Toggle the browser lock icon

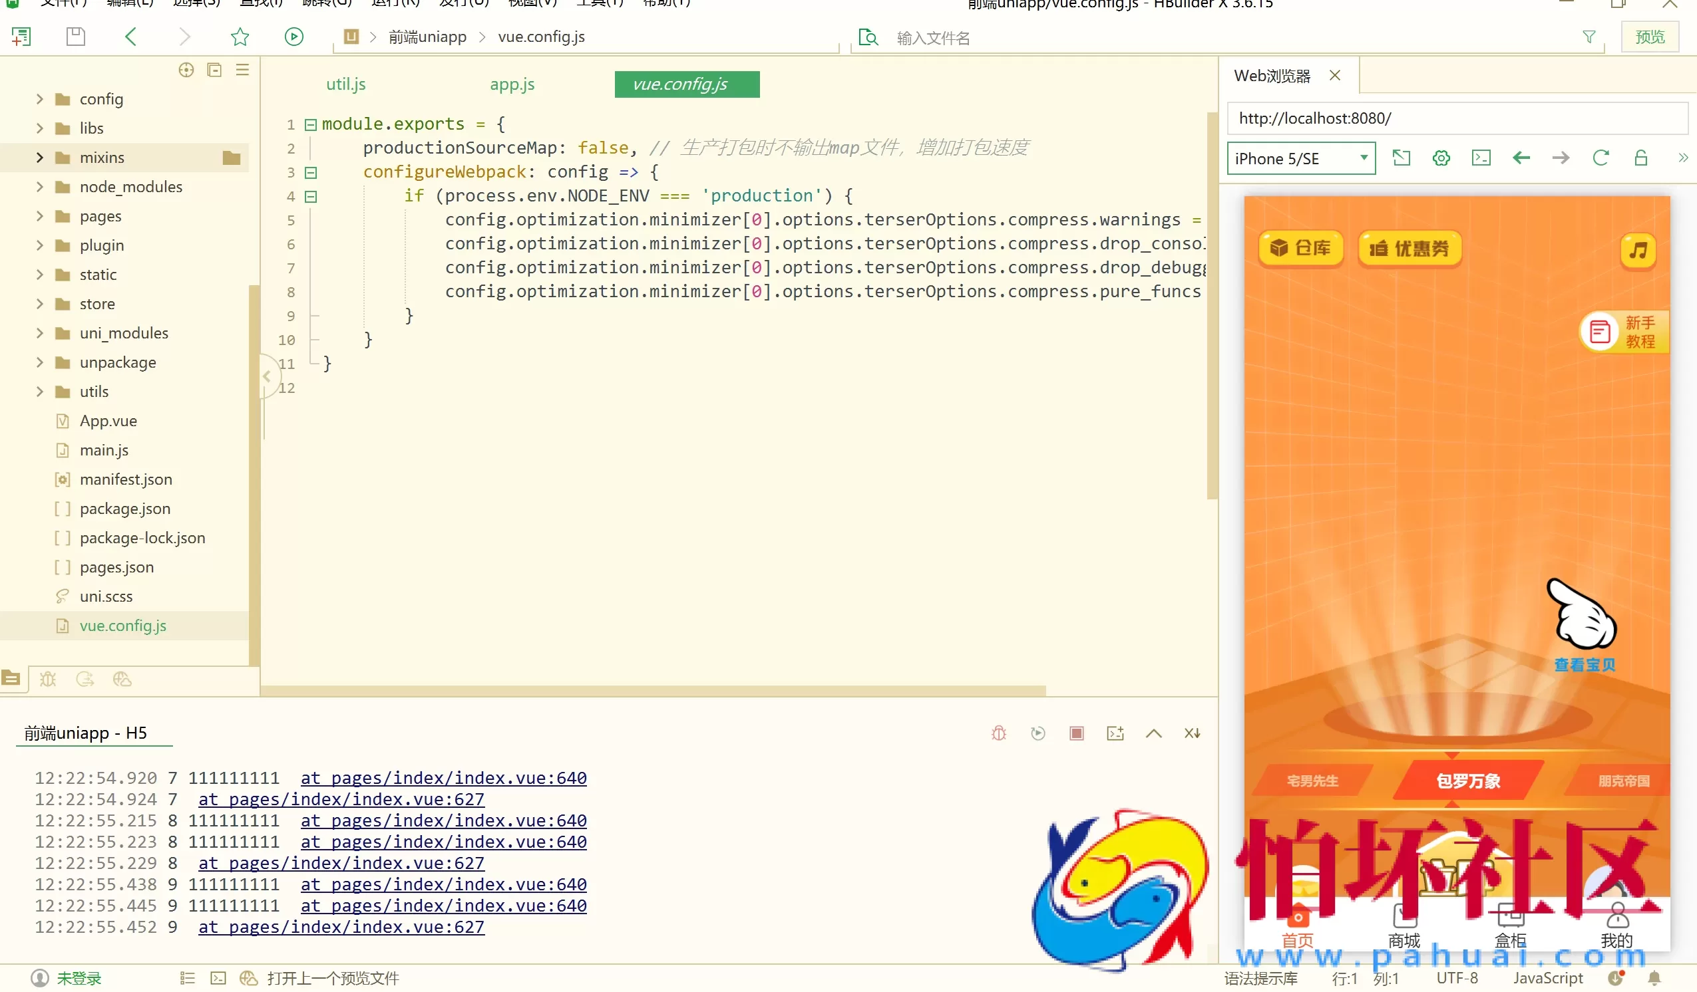(1640, 158)
